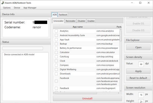Click the com.miui.backup package cell
The width and height of the screenshot is (153, 103).
[x=108, y=44]
